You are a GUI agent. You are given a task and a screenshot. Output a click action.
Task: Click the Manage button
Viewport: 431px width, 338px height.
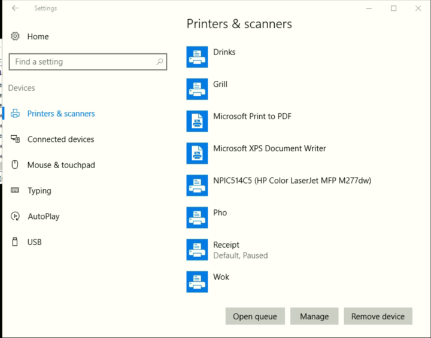(314, 316)
